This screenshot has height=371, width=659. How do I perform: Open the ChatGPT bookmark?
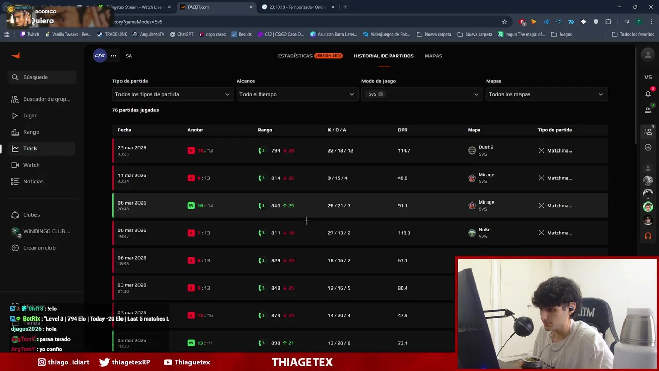coord(181,35)
